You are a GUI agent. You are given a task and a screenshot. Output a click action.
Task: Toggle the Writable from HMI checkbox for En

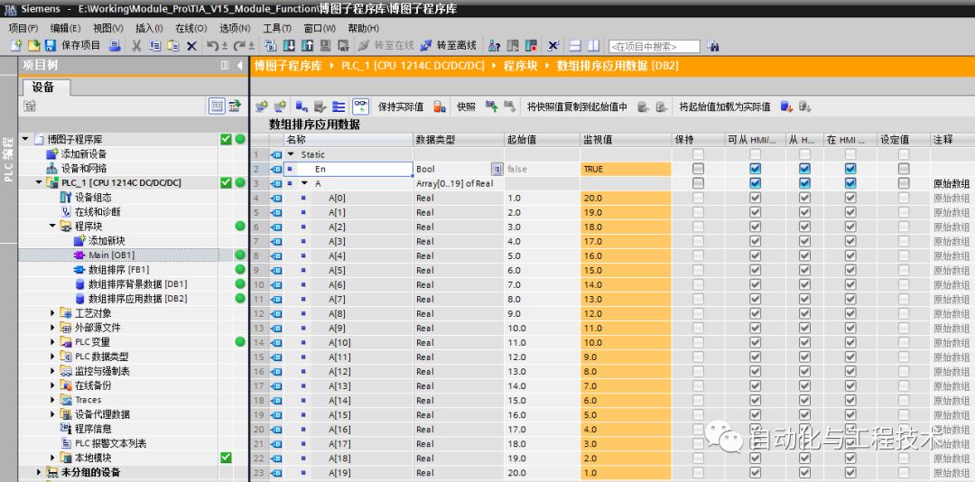[x=804, y=169]
